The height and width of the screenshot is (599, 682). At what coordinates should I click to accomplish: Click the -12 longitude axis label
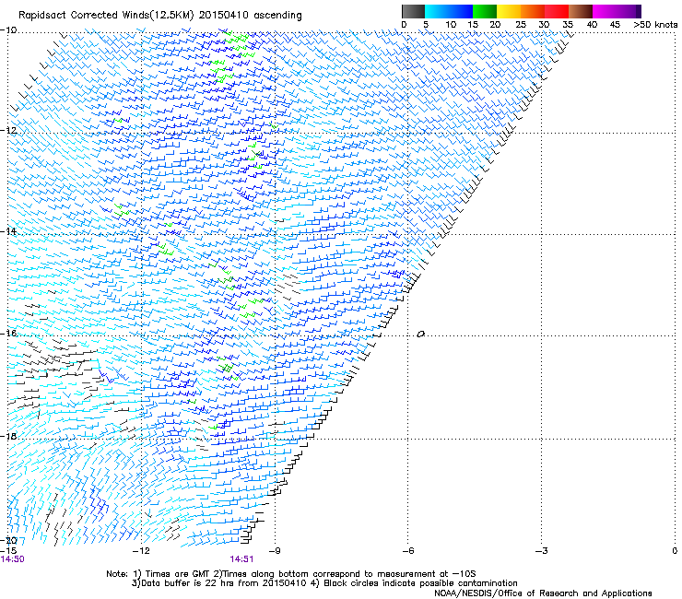[x=141, y=551]
